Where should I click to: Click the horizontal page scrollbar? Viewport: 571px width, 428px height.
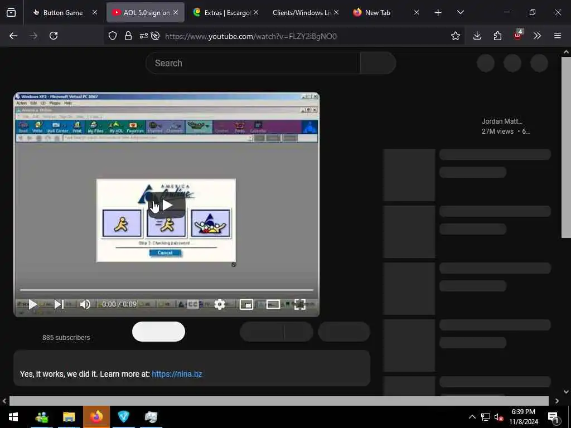point(279,401)
